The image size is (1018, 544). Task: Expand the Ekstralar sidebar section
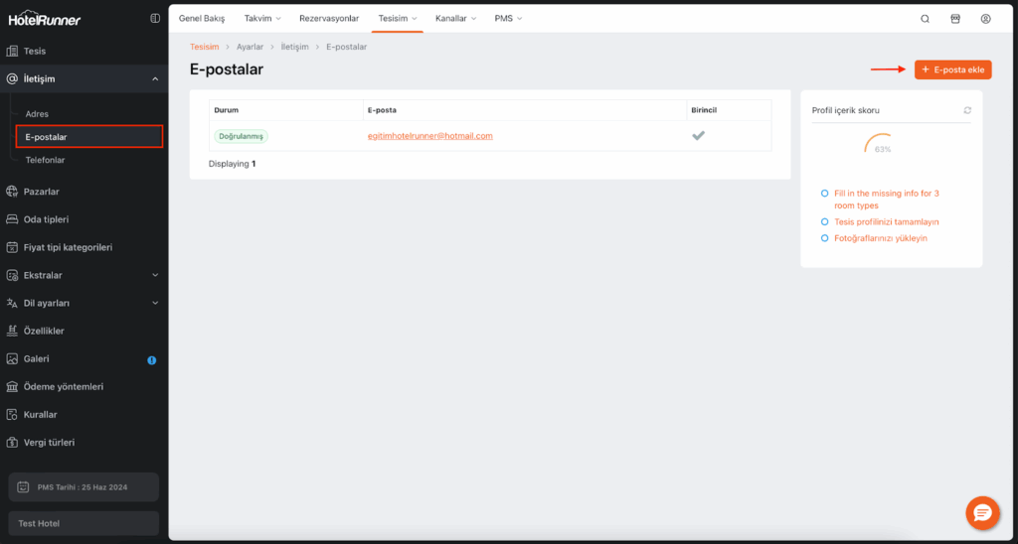(154, 275)
